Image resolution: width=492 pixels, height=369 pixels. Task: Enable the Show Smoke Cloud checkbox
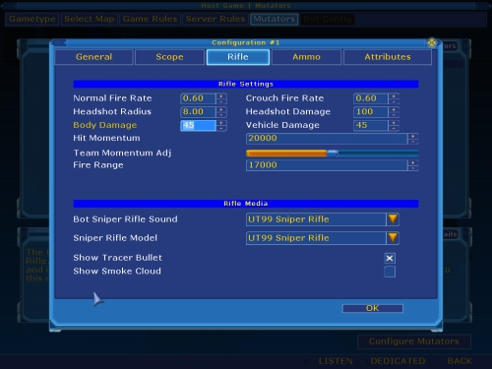click(390, 272)
